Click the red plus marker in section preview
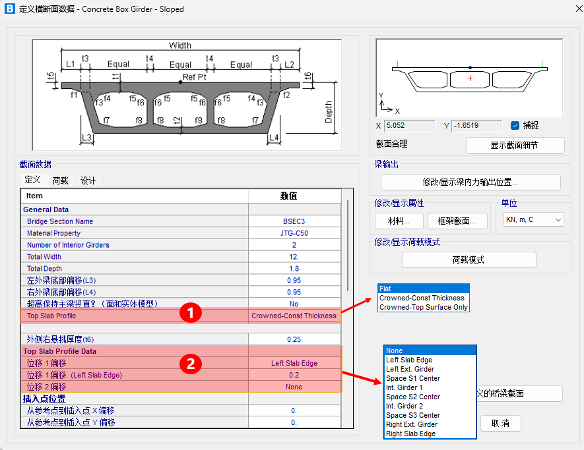 (470, 78)
